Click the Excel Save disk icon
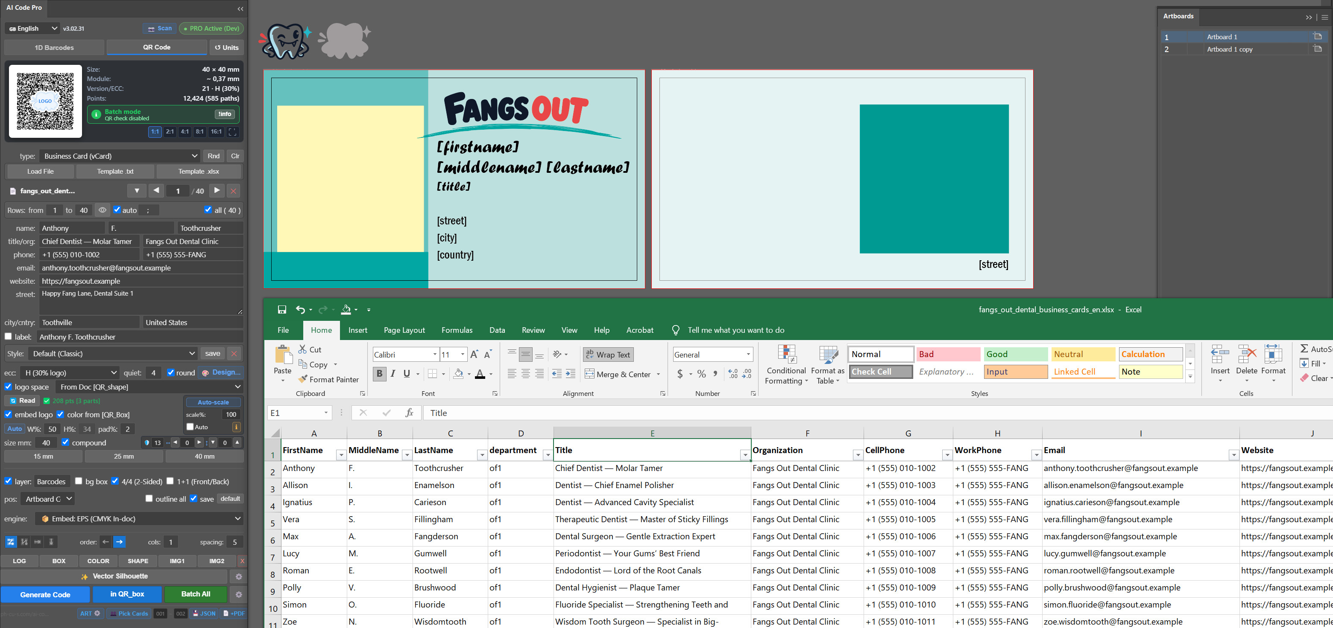 click(282, 310)
